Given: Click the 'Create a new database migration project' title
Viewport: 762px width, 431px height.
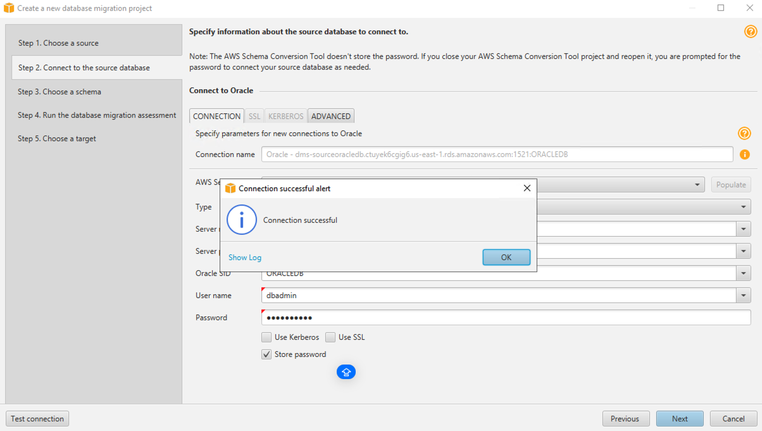Looking at the screenshot, I should coord(85,9).
